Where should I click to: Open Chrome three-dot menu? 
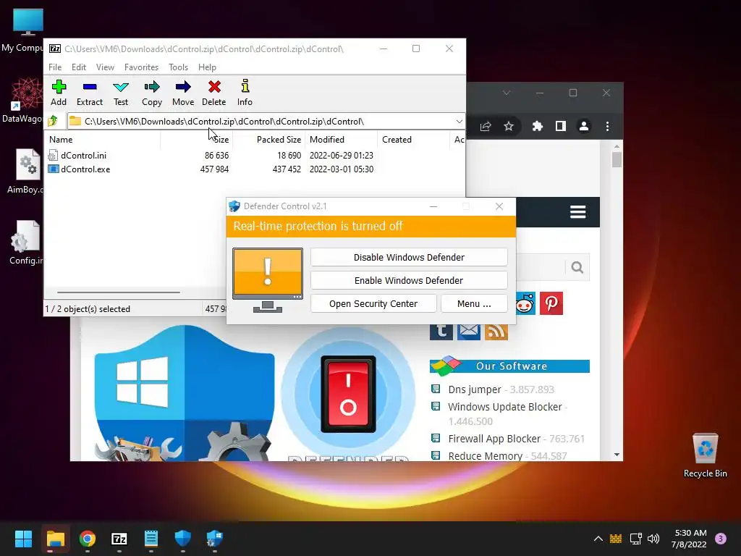(607, 126)
